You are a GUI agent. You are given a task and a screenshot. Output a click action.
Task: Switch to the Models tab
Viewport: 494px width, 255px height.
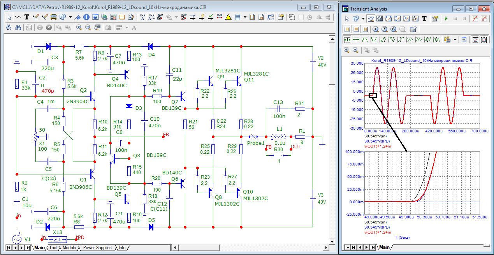[x=69, y=248]
